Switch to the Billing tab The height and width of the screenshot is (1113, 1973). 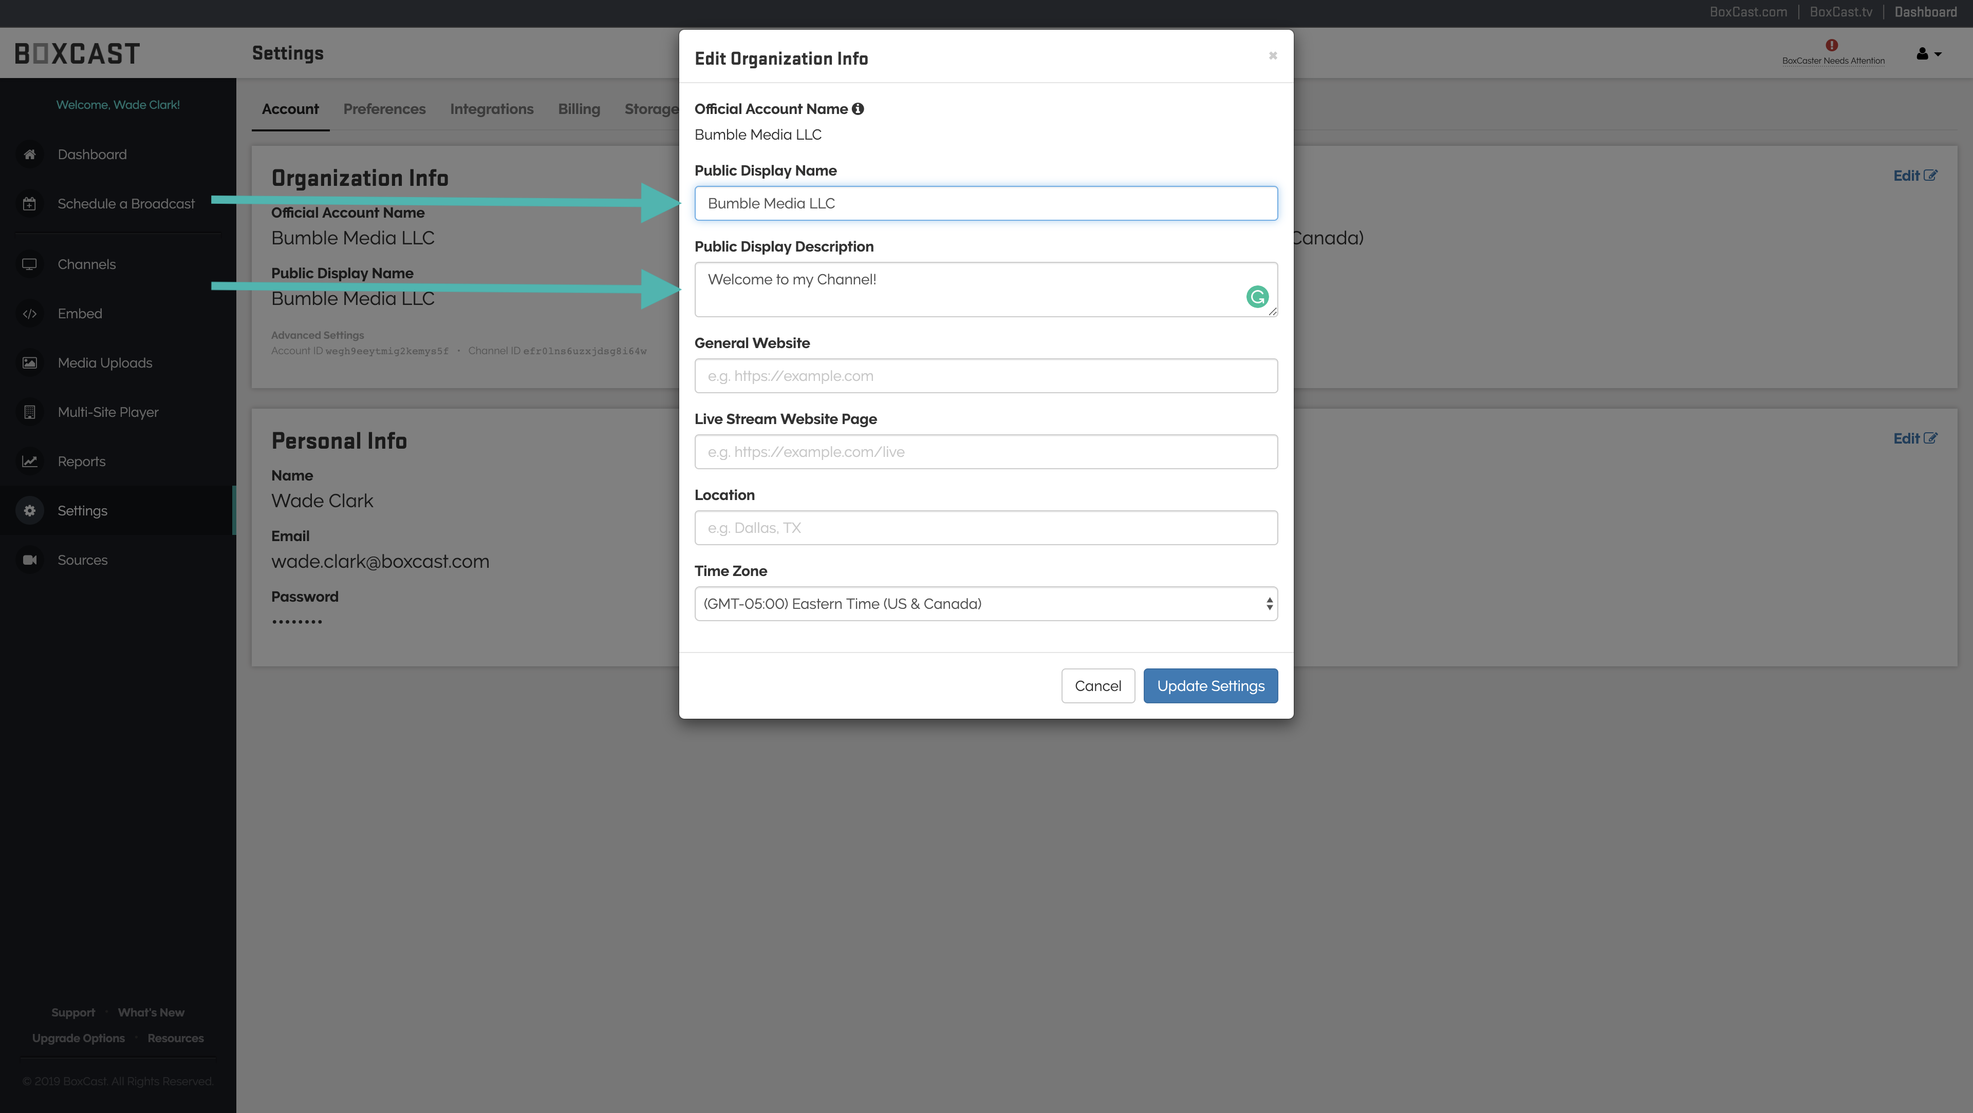578,109
